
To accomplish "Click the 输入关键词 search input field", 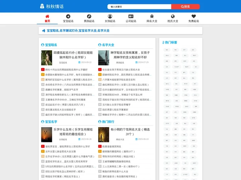I will [139, 7].
